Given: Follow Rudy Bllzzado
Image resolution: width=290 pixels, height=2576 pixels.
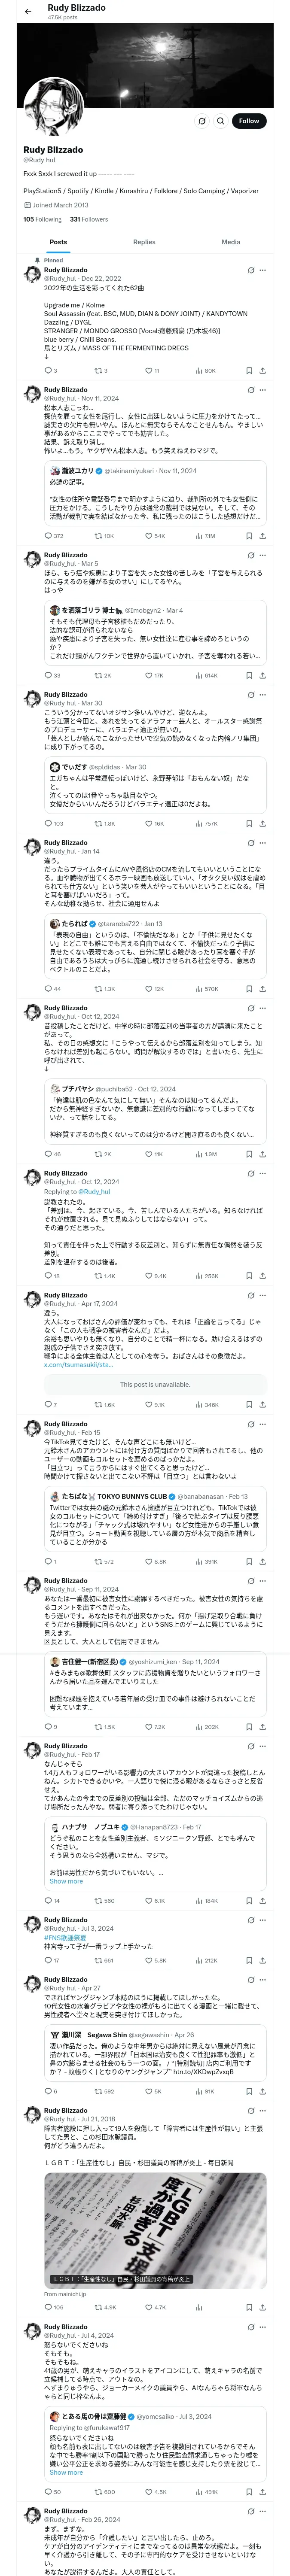Looking at the screenshot, I should pyautogui.click(x=248, y=121).
